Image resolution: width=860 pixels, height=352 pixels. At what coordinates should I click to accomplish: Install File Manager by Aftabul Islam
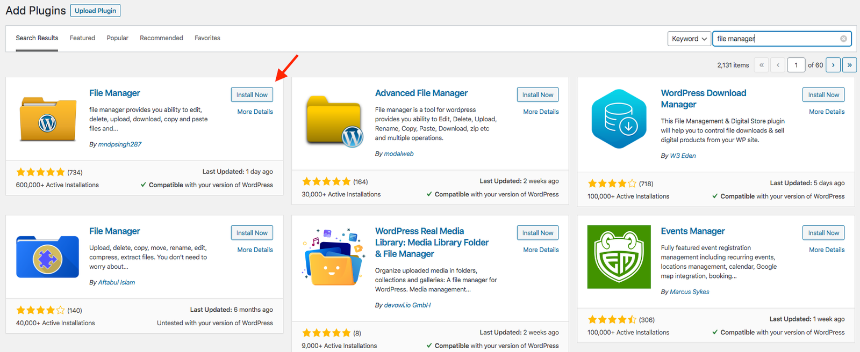[x=252, y=233]
